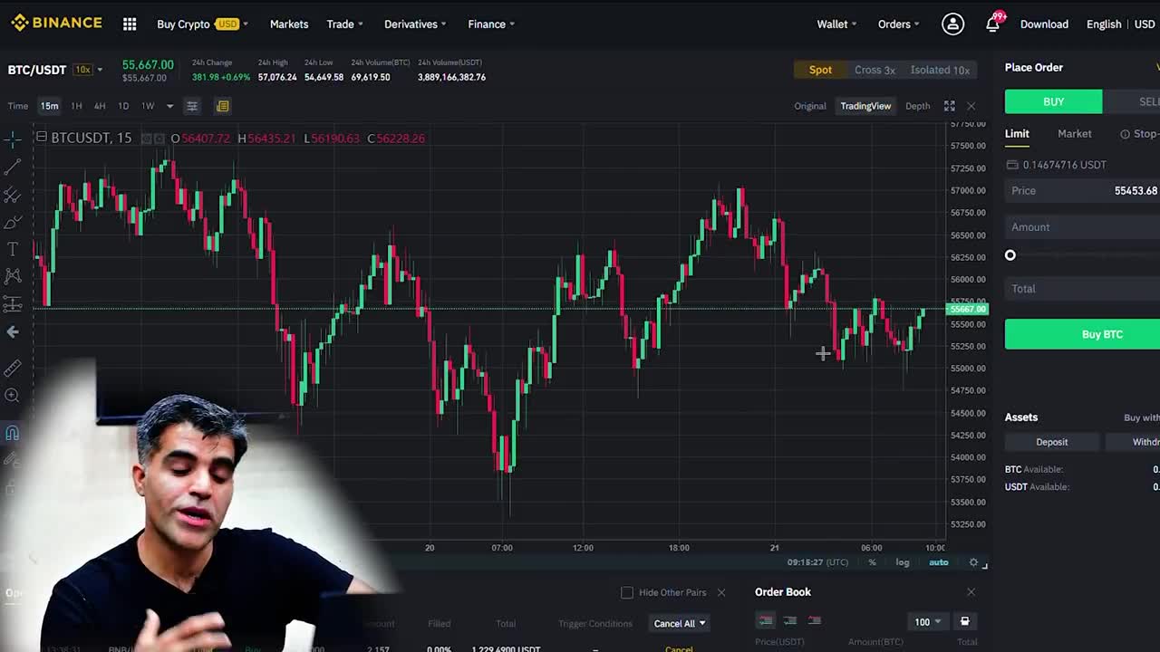1160x652 pixels.
Task: Select the text annotation tool
Action: [13, 249]
